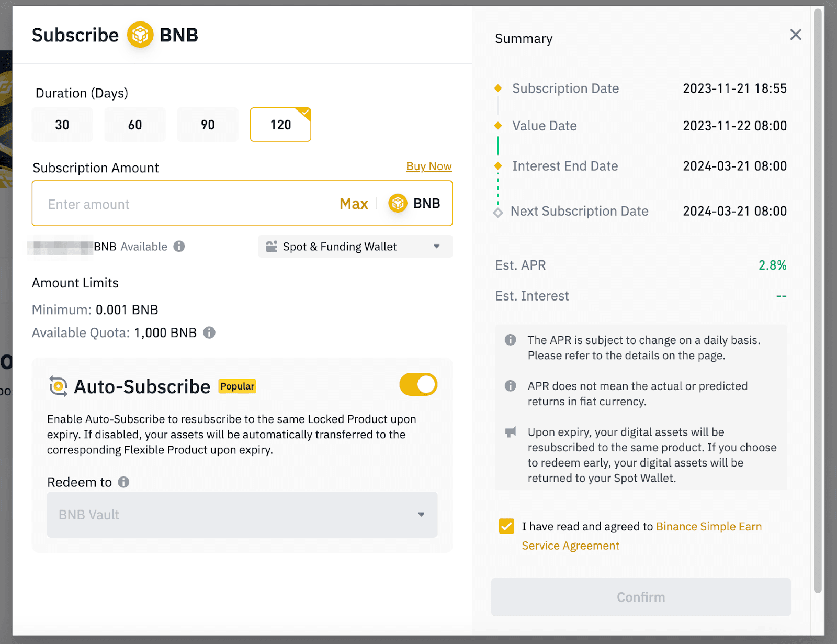This screenshot has height=644, width=837.
Task: Open Spot & Funding Wallet dropdown
Action: point(355,247)
